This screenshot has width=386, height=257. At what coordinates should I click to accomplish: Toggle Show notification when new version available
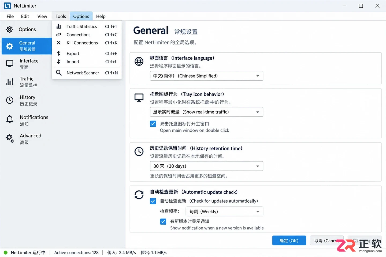(x=163, y=221)
